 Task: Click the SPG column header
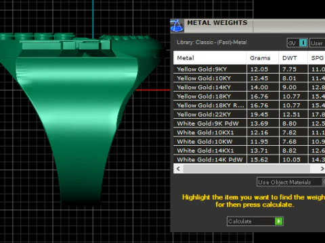[317, 58]
